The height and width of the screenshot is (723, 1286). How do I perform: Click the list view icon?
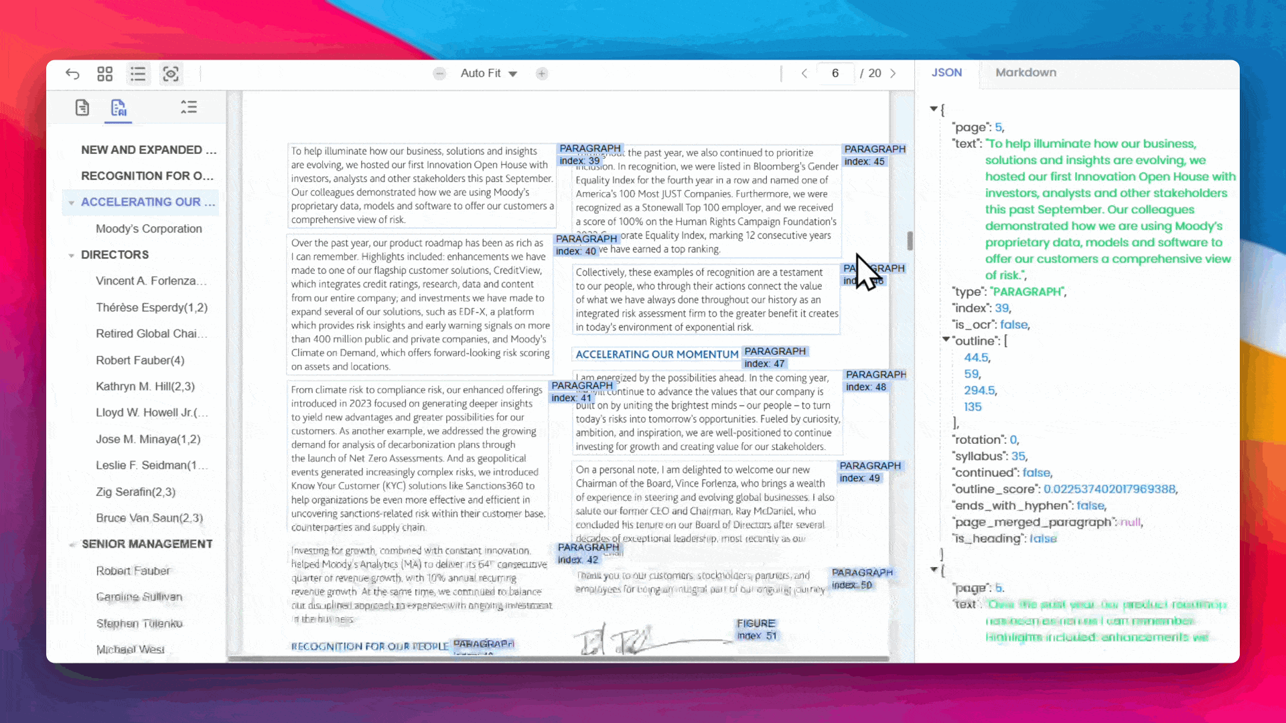138,73
